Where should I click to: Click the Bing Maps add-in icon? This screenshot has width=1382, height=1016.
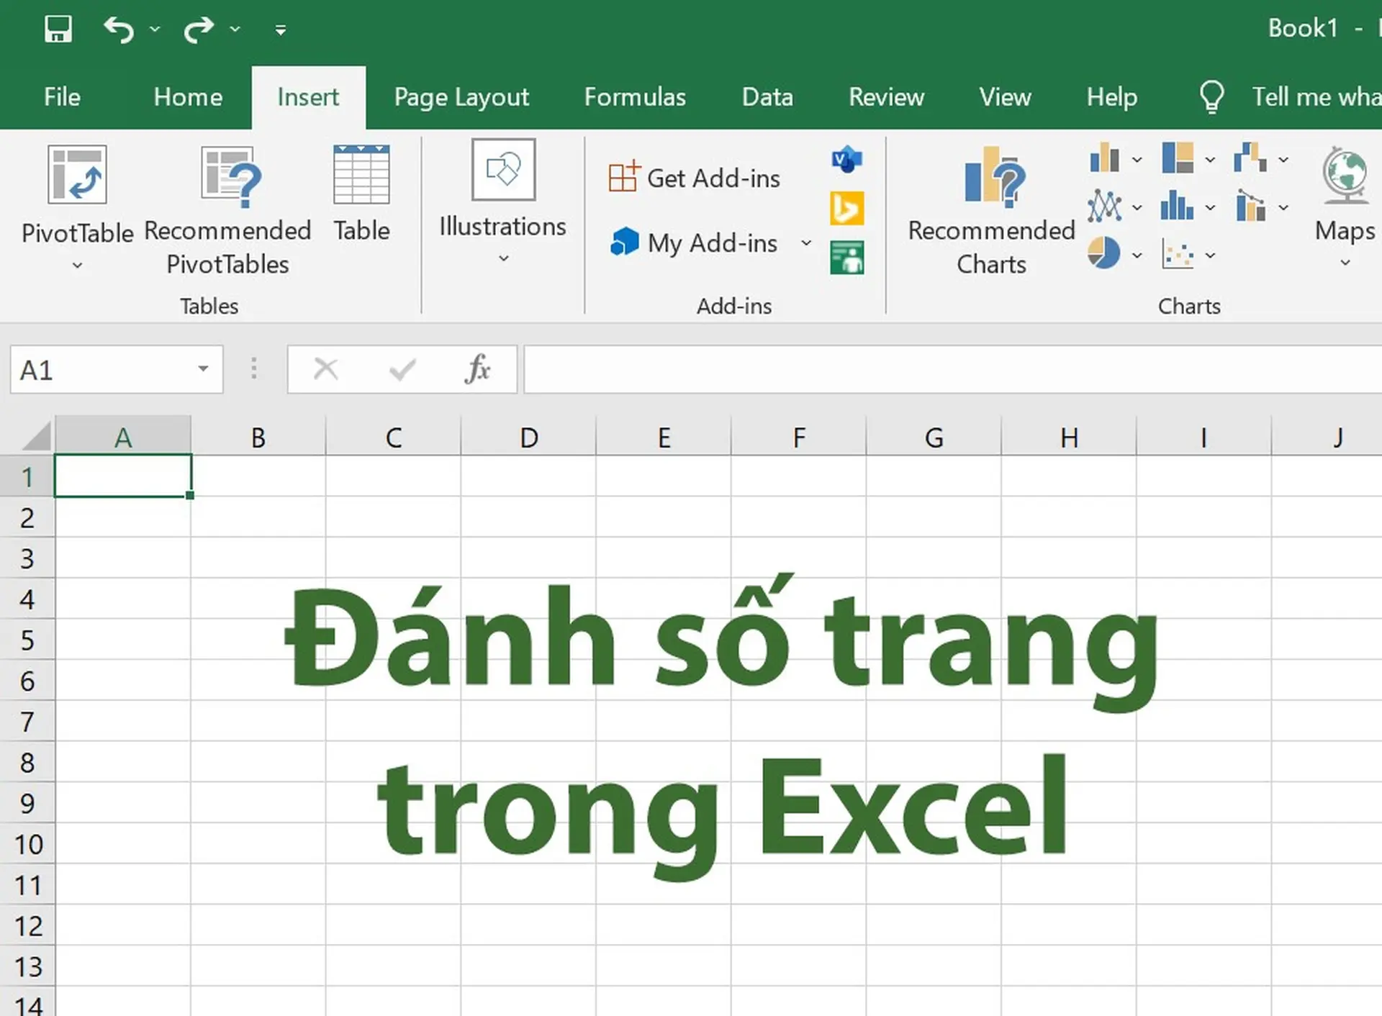click(846, 208)
